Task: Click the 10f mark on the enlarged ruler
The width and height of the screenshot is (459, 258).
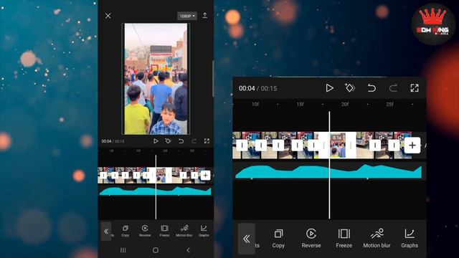Action: [255, 104]
